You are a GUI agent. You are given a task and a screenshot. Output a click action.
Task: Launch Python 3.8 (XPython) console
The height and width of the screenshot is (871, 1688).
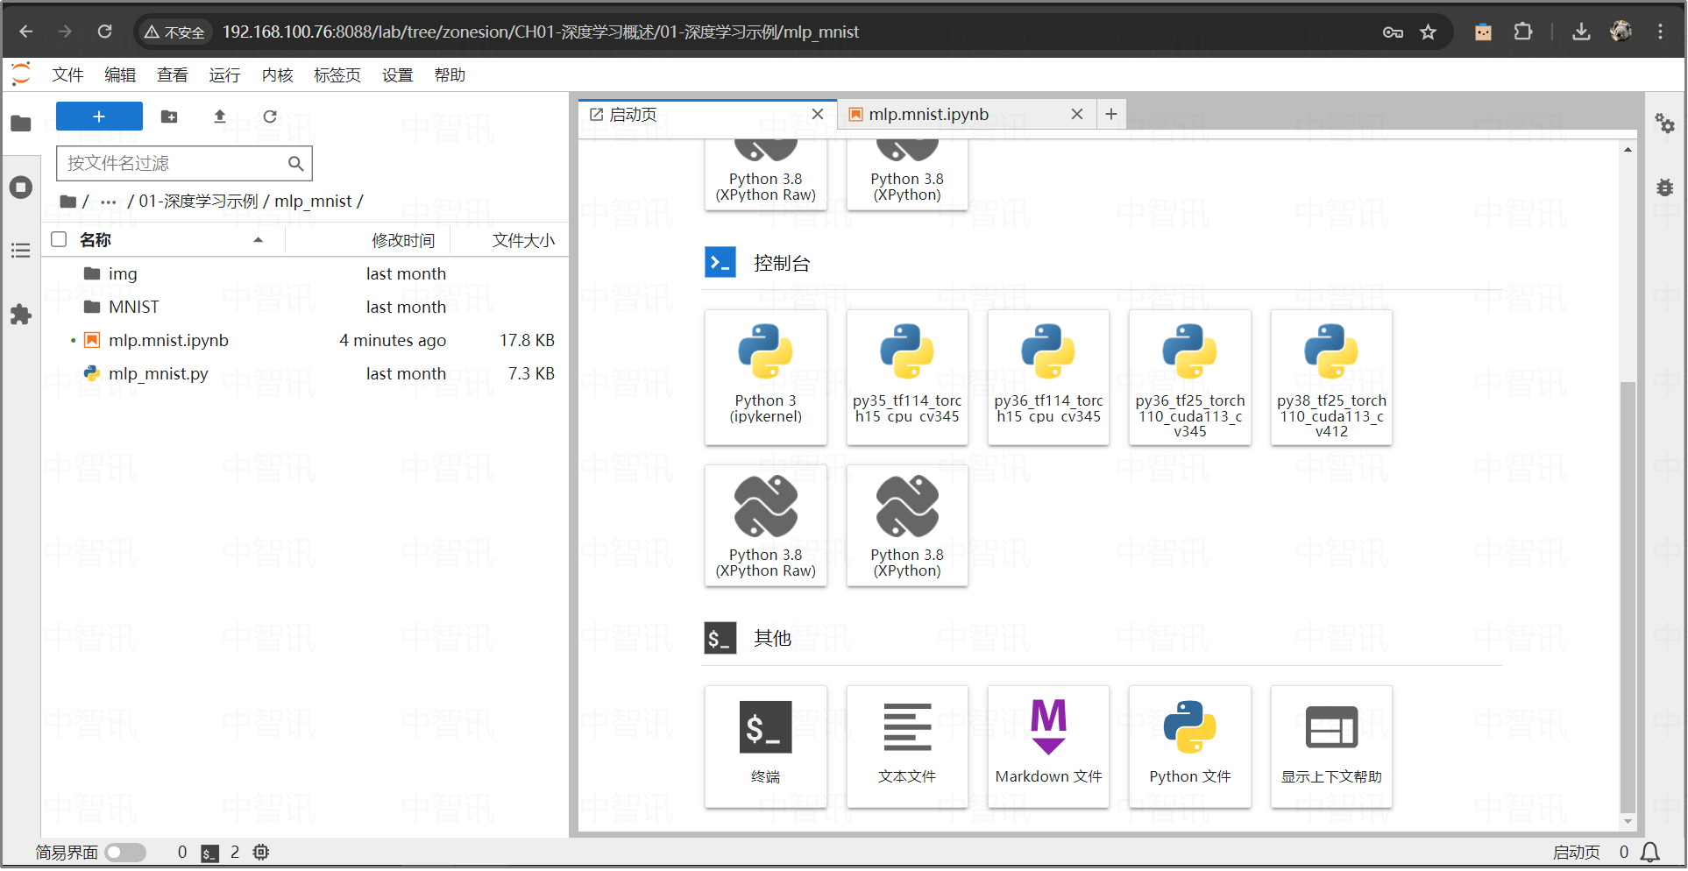tap(907, 526)
